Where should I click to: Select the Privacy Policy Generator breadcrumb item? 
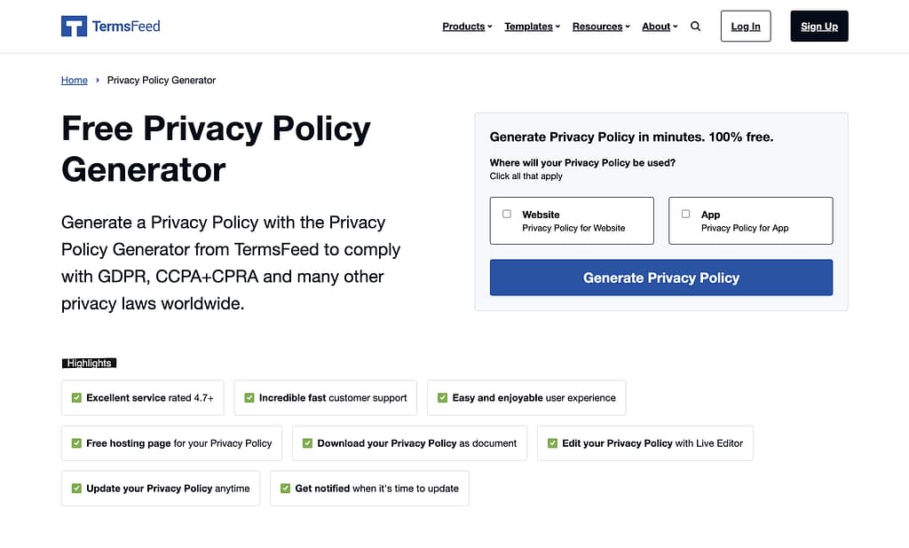tap(161, 80)
